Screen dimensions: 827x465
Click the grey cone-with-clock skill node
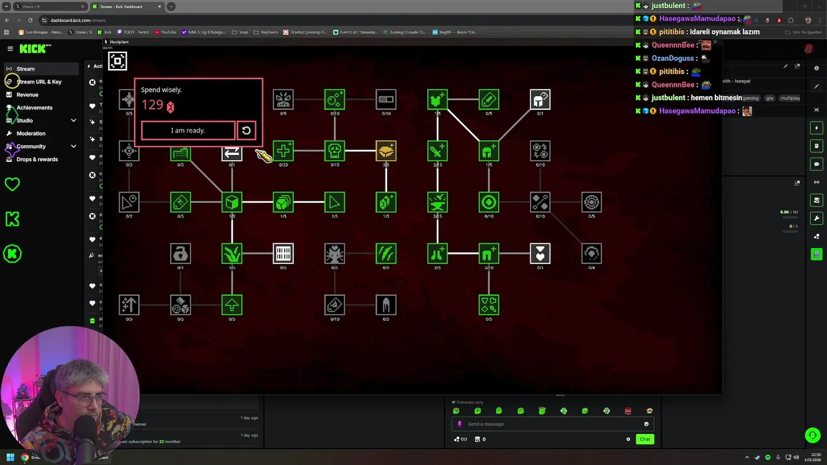click(129, 202)
